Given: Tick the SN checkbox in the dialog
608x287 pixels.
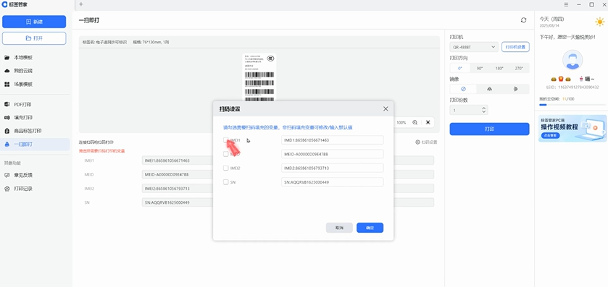Looking at the screenshot, I should pos(225,181).
